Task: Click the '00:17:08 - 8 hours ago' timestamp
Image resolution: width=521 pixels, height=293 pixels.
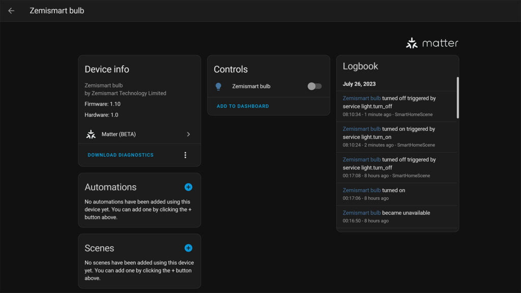Action: [365, 175]
